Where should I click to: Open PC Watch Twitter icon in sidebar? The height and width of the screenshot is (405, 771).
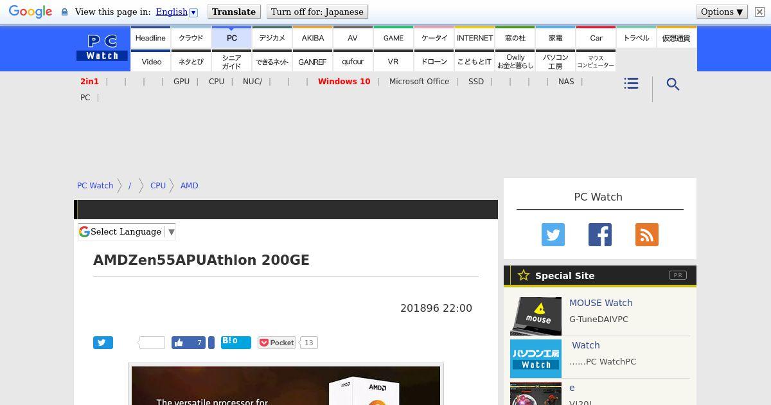point(553,235)
